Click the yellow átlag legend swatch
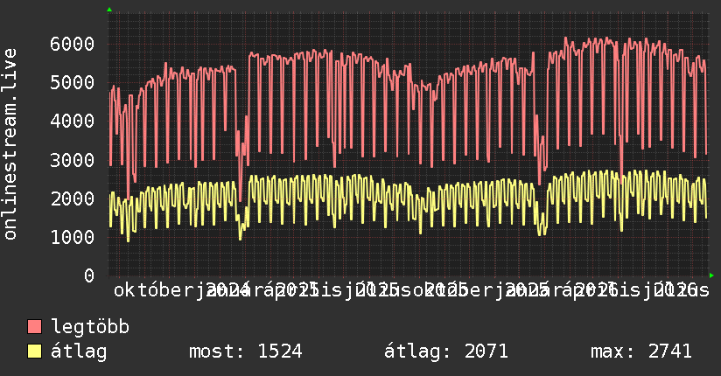Image resolution: width=721 pixels, height=376 pixels. 34,352
